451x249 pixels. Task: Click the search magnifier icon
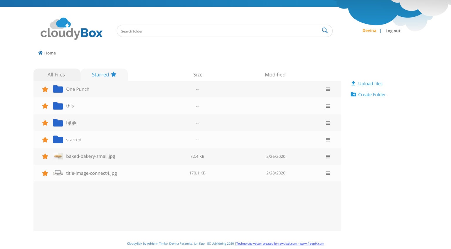pyautogui.click(x=324, y=30)
